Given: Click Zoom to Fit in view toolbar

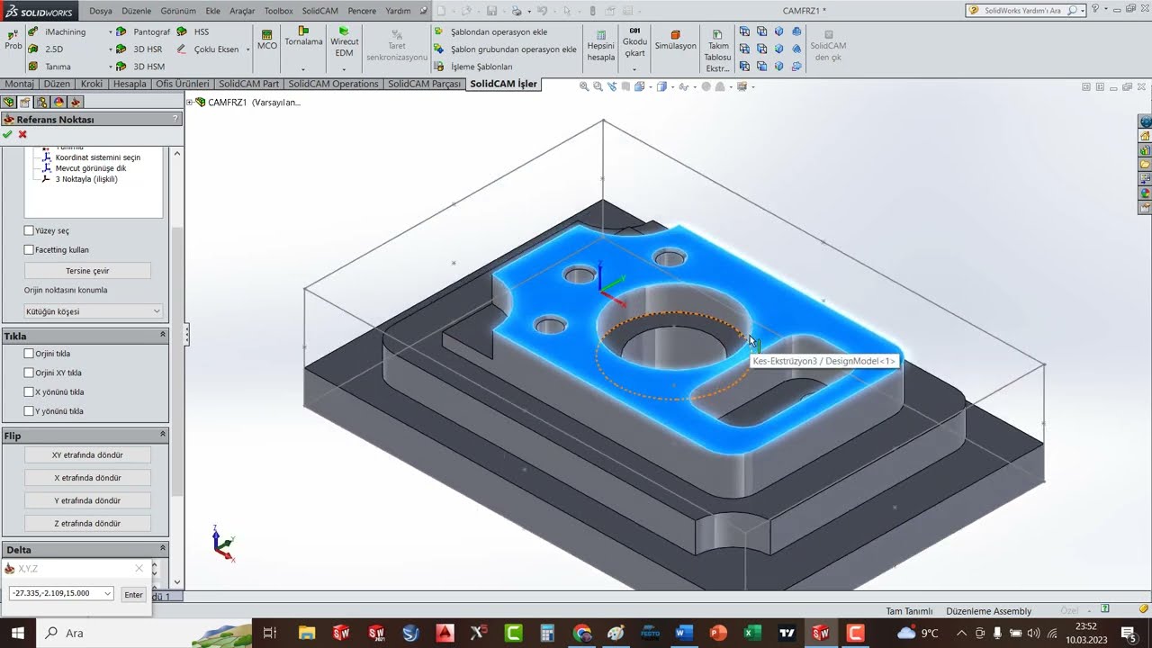Looking at the screenshot, I should tap(584, 86).
